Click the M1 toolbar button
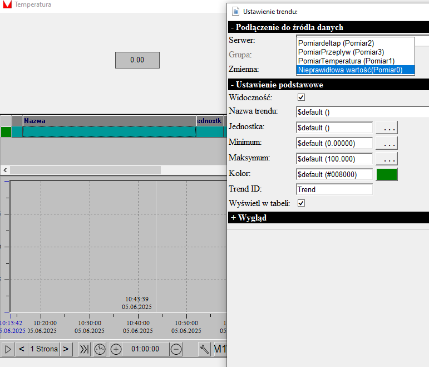Viewport: 429px width, 367px height. 220,349
